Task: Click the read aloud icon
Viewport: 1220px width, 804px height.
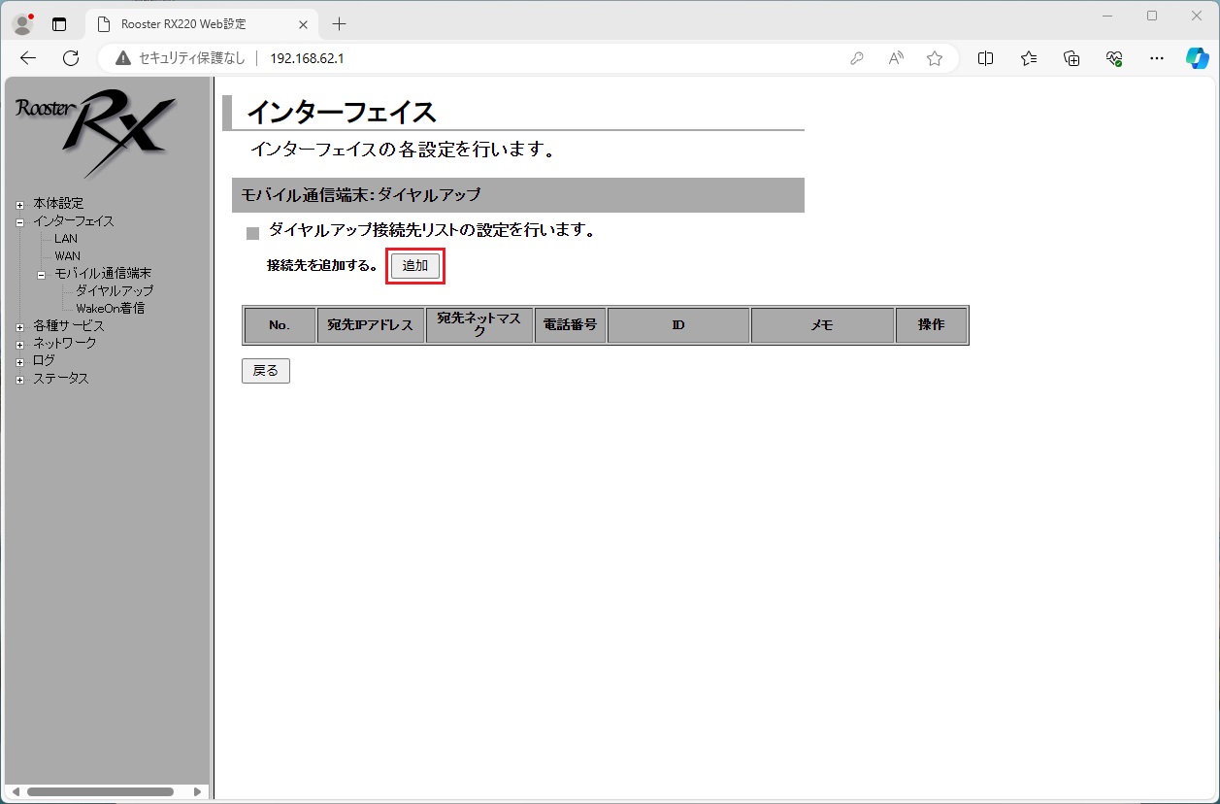Action: coord(896,58)
